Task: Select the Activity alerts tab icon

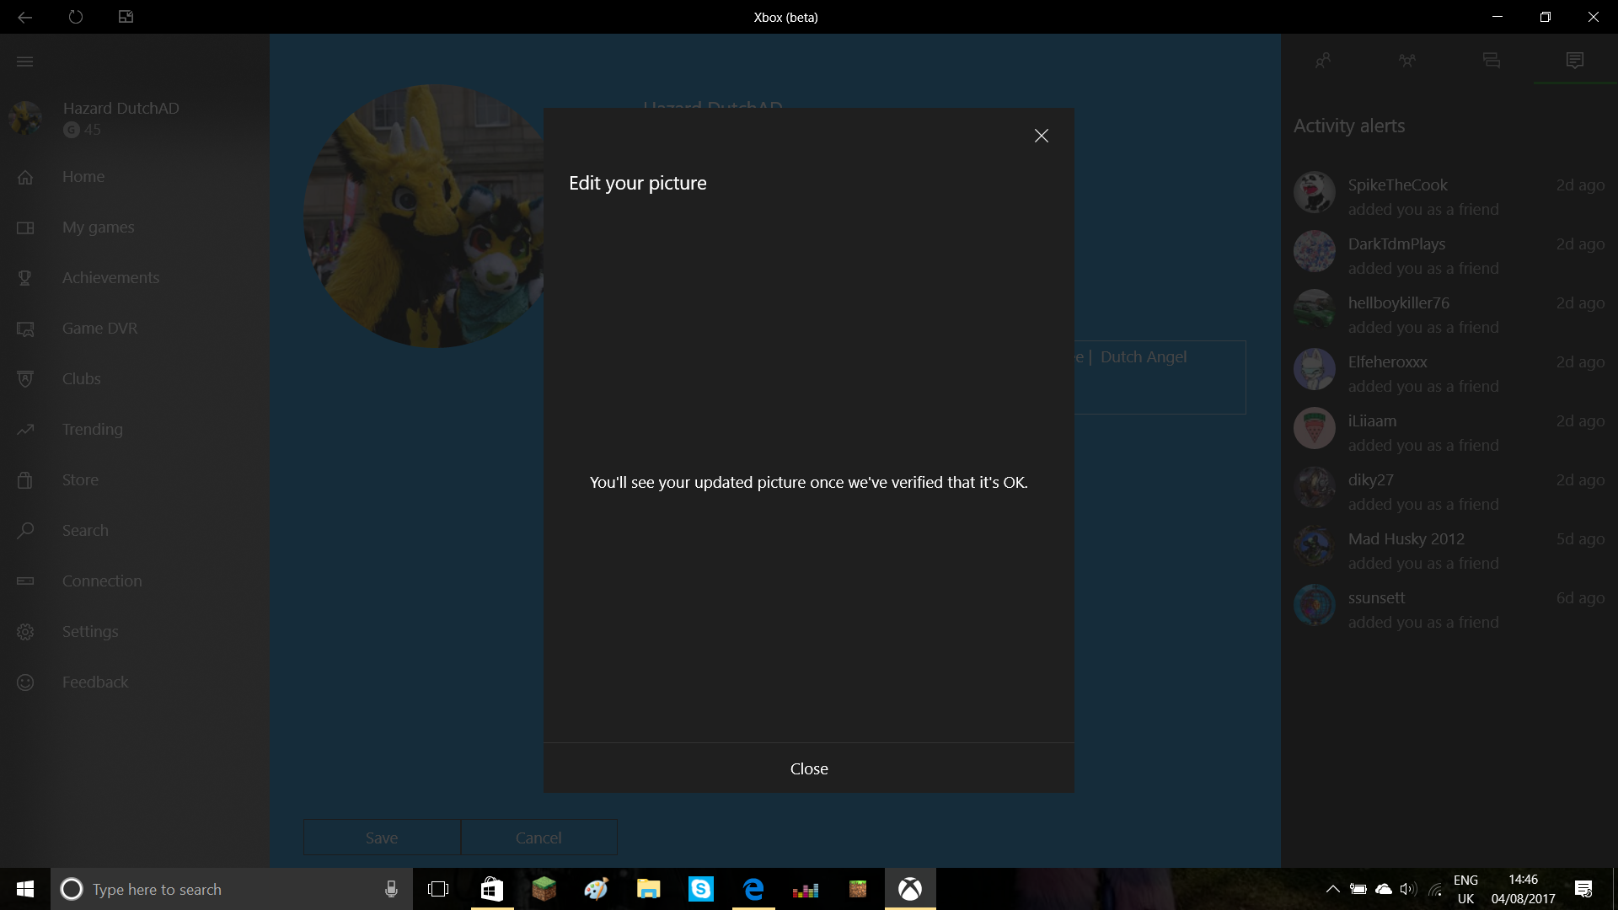Action: pyautogui.click(x=1574, y=60)
